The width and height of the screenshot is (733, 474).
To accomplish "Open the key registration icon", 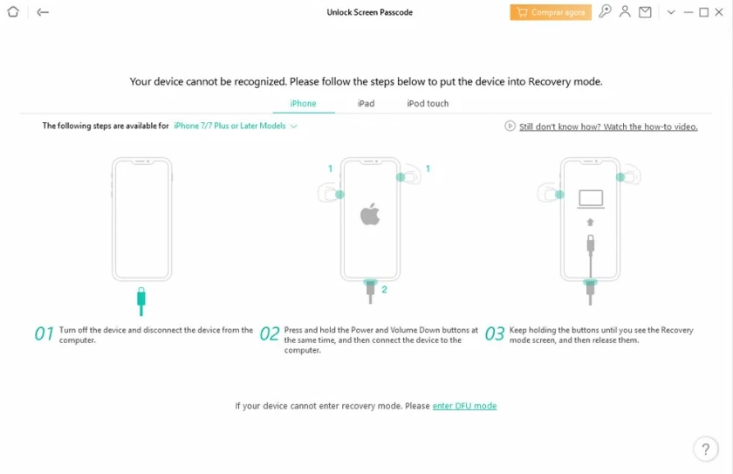I will [605, 11].
